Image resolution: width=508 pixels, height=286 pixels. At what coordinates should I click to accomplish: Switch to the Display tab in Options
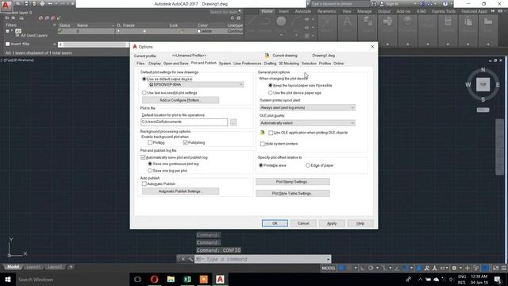click(155, 64)
